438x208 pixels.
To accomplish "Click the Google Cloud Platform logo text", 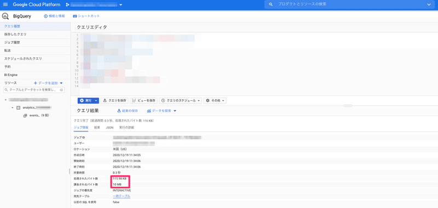I will pos(37,4).
